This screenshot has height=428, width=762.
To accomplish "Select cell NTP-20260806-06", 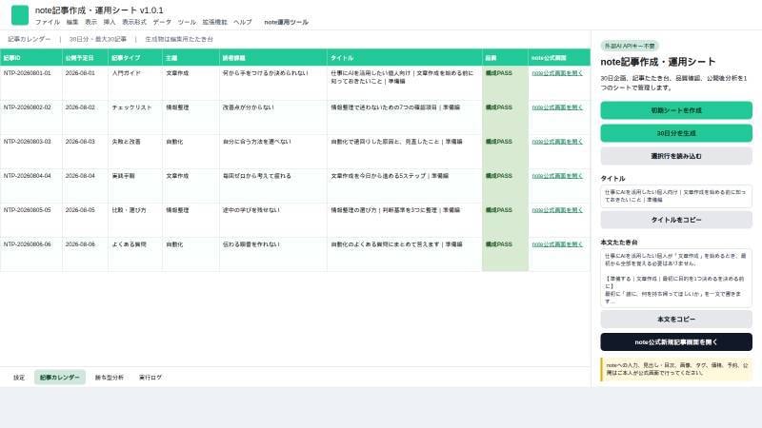I will pyautogui.click(x=31, y=254).
